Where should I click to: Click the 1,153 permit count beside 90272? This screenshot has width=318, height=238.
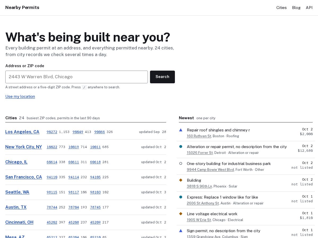click(x=64, y=132)
